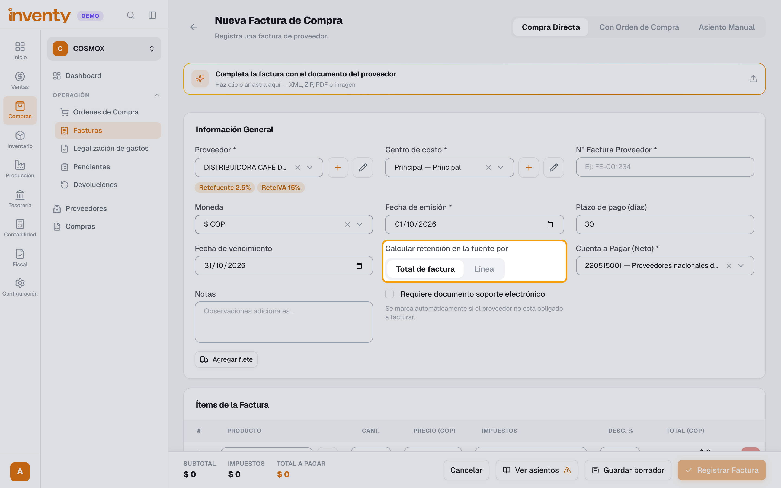
Task: Expand the Cuenta a Pagar dropdown
Action: pyautogui.click(x=741, y=266)
